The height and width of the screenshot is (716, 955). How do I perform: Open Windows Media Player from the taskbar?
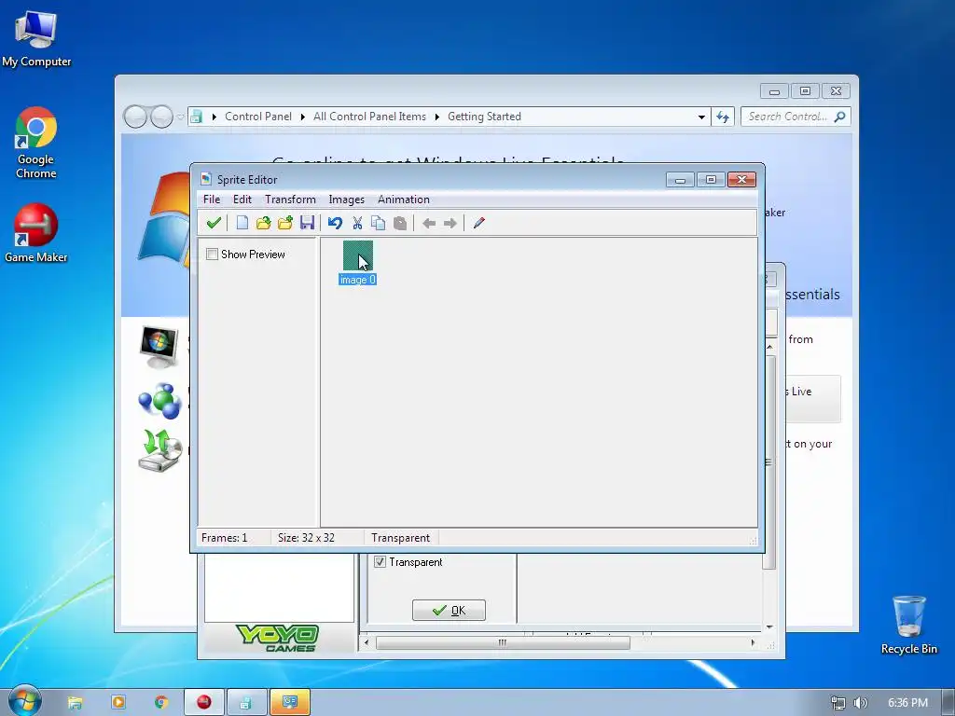point(118,703)
